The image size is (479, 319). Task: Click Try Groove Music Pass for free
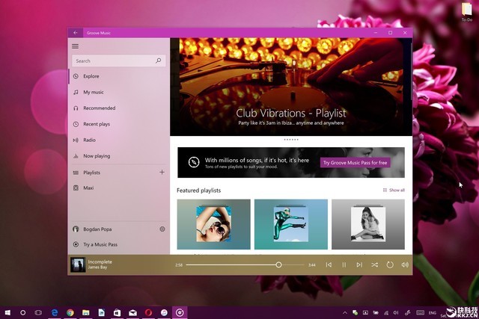pos(355,163)
